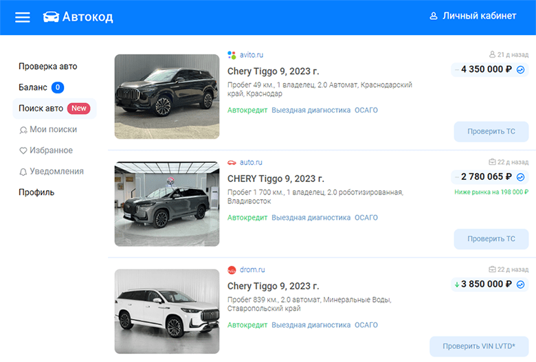Viewport: 536px width, 362px height.
Task: Follow the auto.ru source link
Action: click(251, 162)
